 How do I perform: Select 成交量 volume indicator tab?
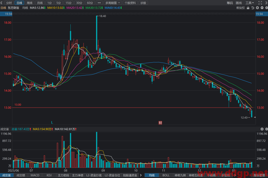pyautogui.click(x=7, y=175)
